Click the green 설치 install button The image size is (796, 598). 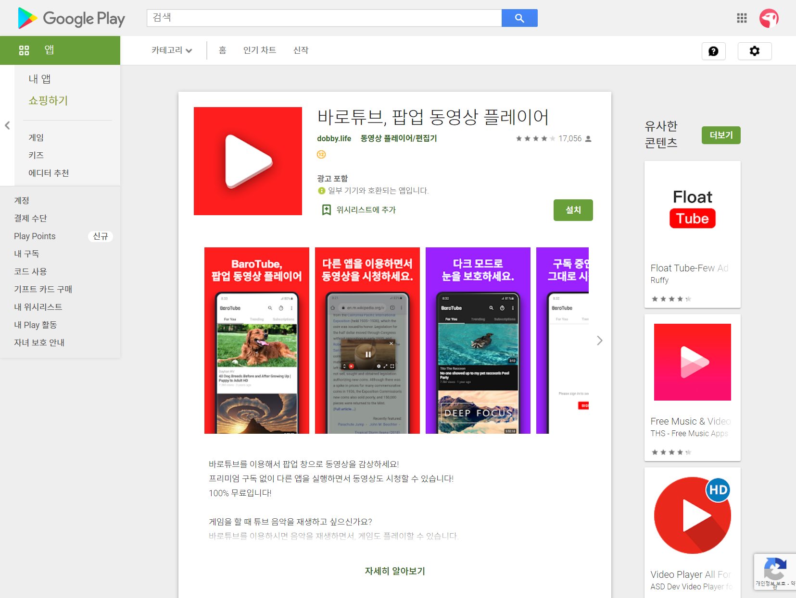point(573,210)
